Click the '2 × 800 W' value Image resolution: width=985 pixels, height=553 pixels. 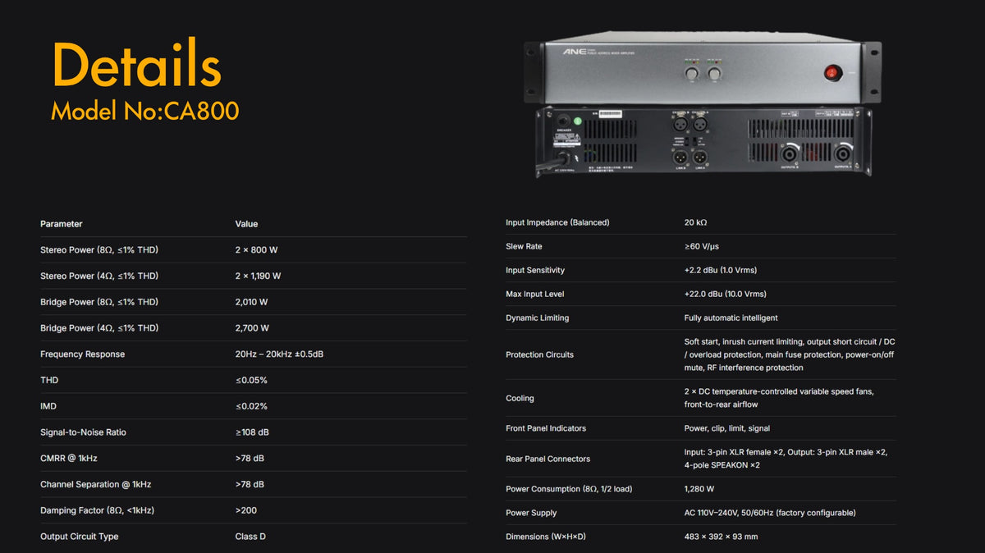point(256,250)
